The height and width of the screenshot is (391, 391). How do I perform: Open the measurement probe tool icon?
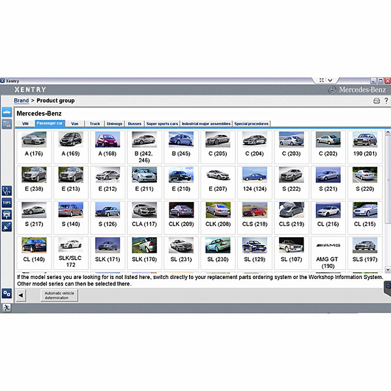coord(7,227)
